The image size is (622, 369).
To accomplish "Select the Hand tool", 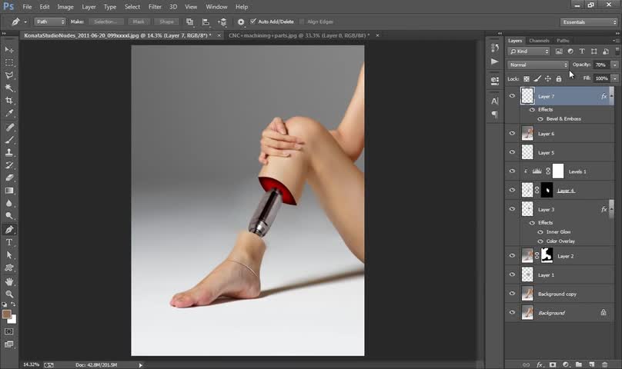I will pyautogui.click(x=9, y=281).
